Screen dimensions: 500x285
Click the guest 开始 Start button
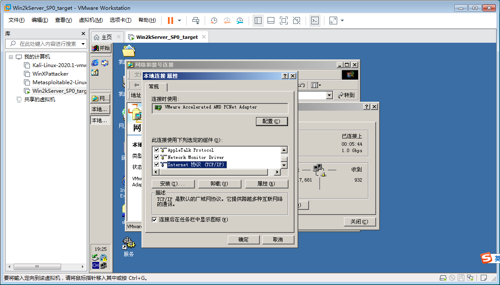(x=101, y=48)
